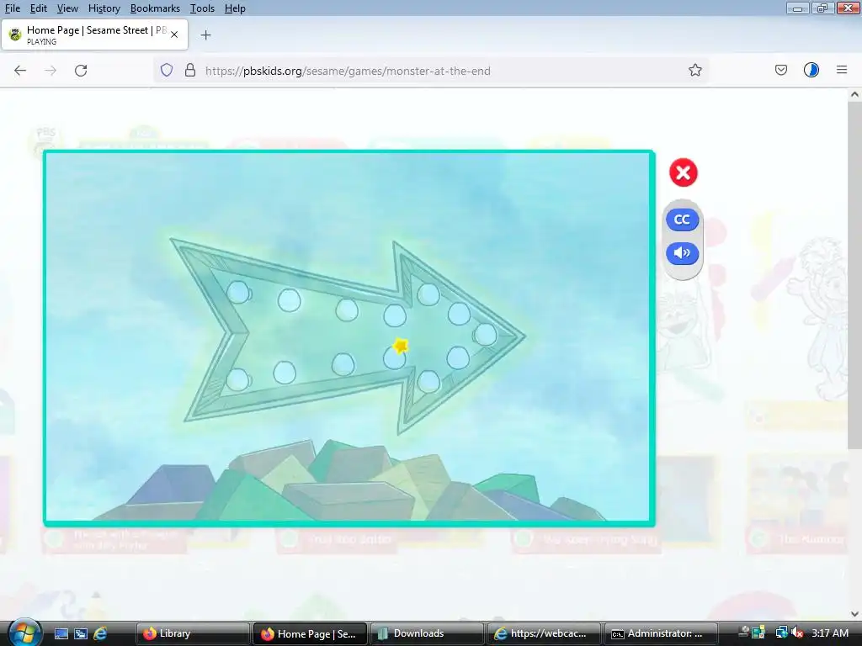This screenshot has width=862, height=646.
Task: Open the File menu
Action: (12, 8)
